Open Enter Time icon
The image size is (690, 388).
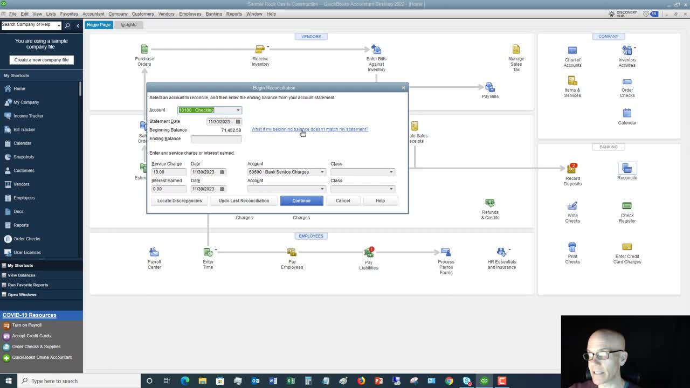tap(208, 252)
